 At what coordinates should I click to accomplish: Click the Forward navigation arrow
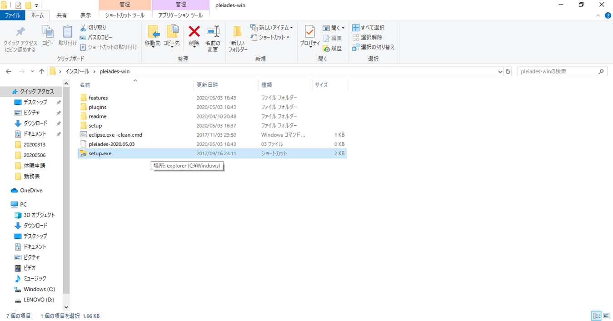click(22, 71)
